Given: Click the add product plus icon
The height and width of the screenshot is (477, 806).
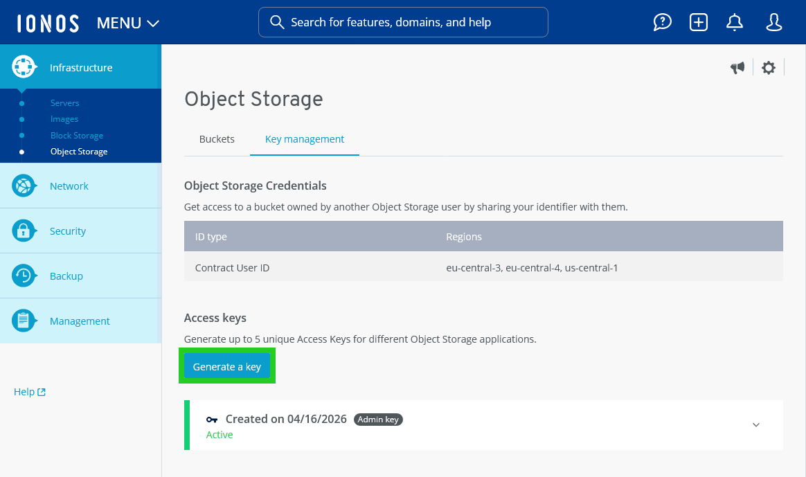Looking at the screenshot, I should (698, 22).
